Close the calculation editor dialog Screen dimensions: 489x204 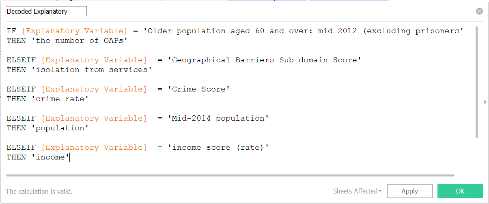(479, 11)
